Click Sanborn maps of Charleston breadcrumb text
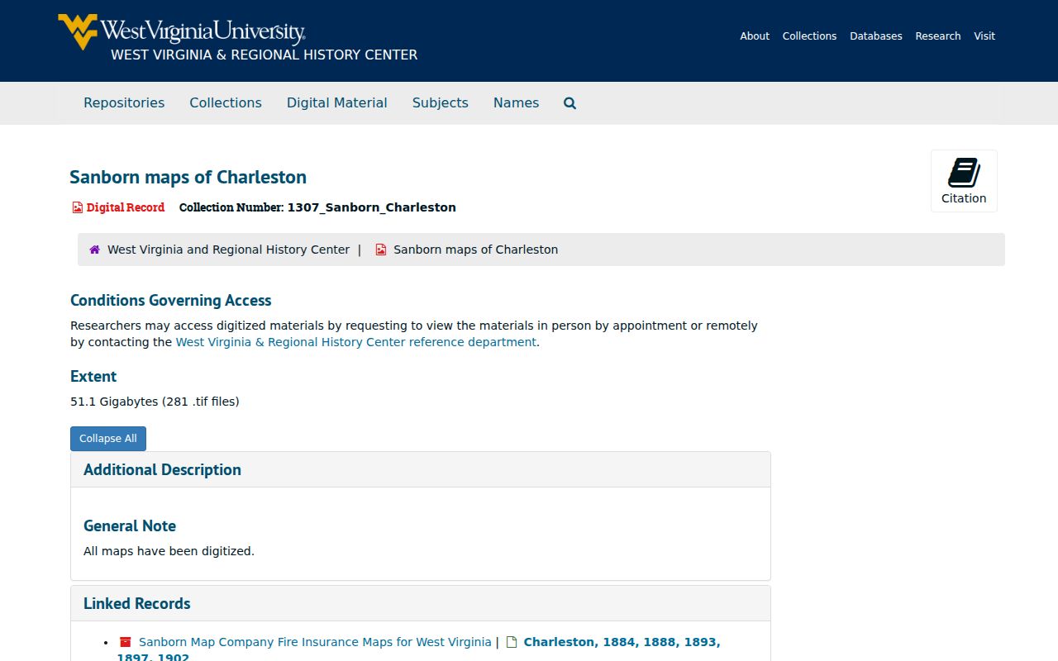The image size is (1058, 661). click(x=475, y=250)
